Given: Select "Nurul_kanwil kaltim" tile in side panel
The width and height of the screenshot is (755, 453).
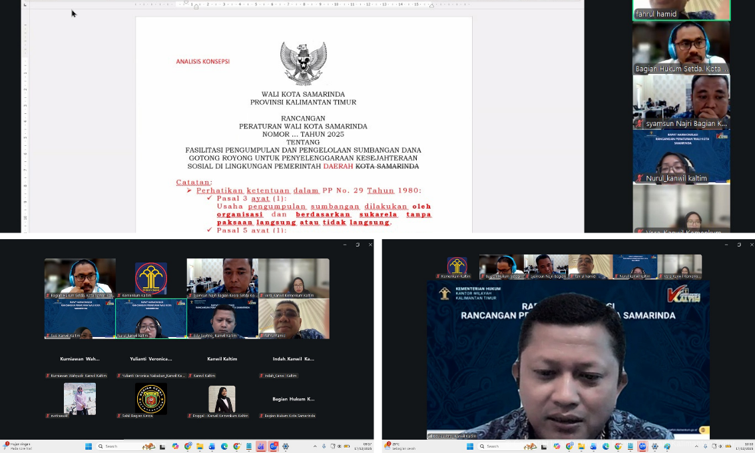Looking at the screenshot, I should [x=680, y=157].
